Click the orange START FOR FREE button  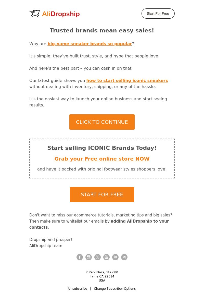point(102,194)
